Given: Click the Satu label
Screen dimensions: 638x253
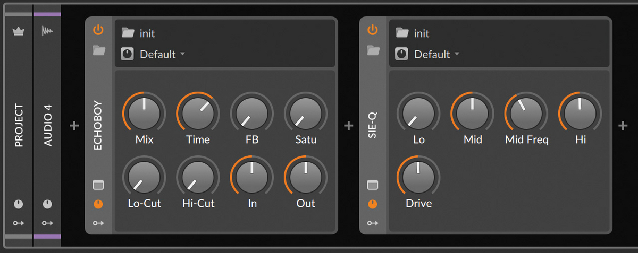Looking at the screenshot, I should click(306, 140).
